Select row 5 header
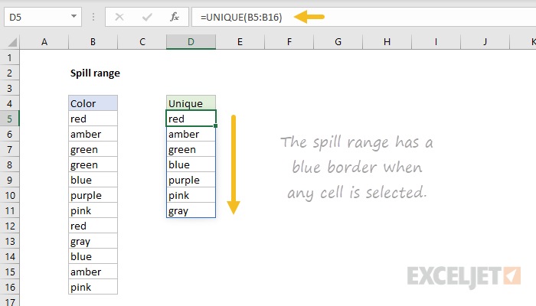Viewport: 536px width, 306px height. (x=11, y=119)
